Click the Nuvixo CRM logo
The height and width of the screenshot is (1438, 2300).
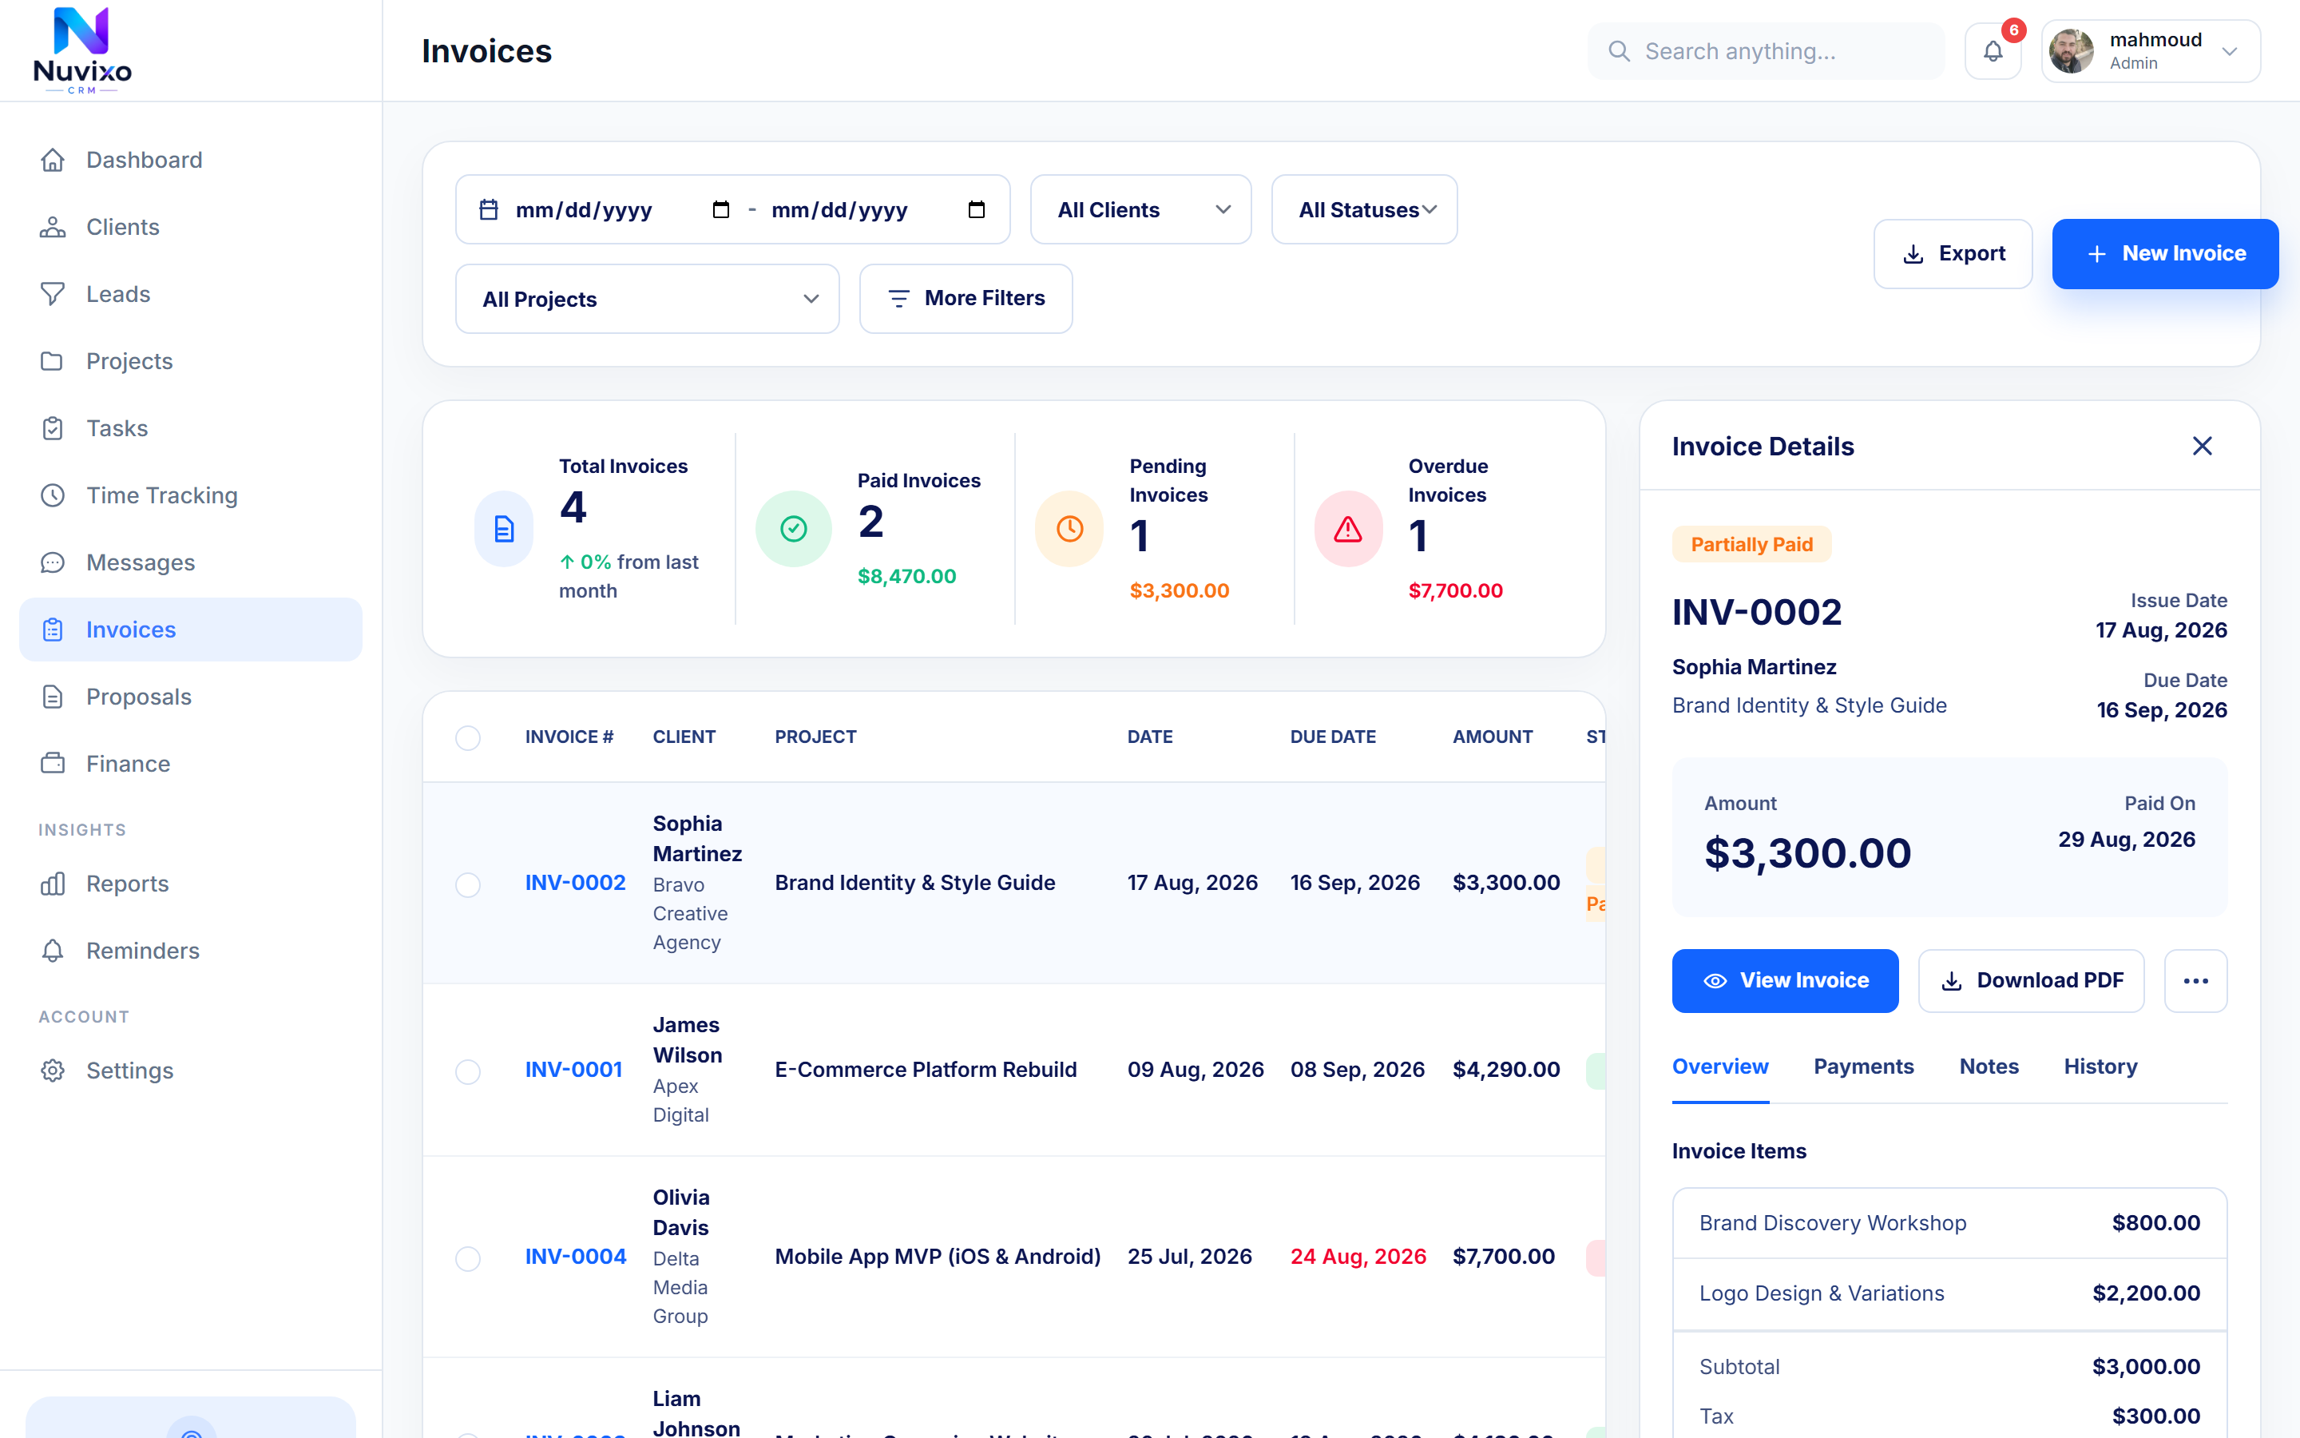83,50
